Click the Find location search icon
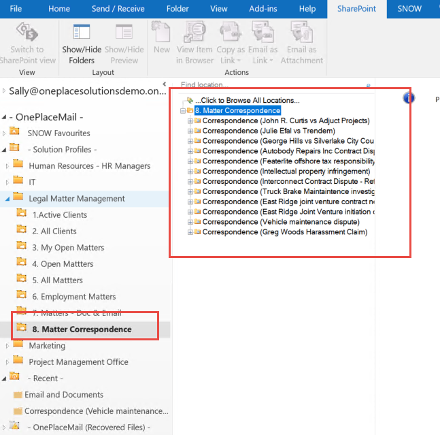Viewport: 440px width, 435px height. coord(368,85)
